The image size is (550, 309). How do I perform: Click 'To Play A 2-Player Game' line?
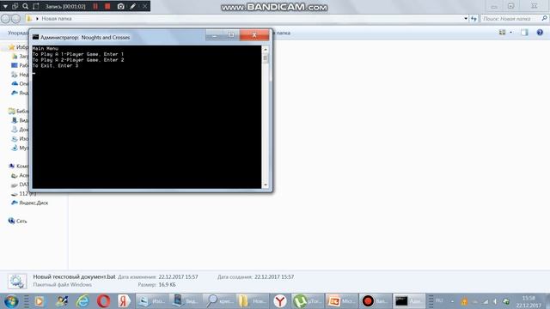[x=78, y=60]
